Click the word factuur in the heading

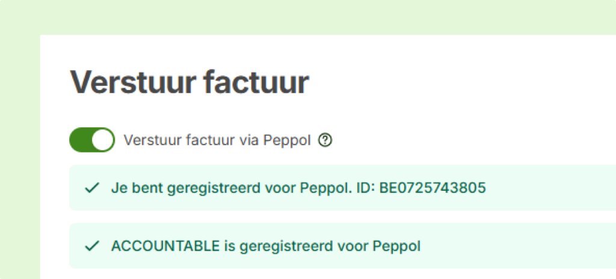[256, 82]
